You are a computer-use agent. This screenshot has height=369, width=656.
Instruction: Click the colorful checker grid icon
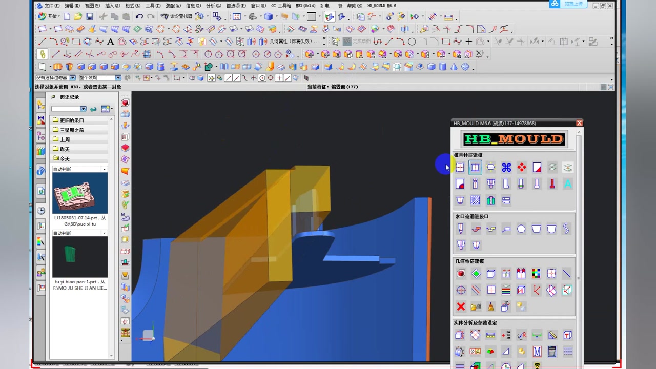coord(536,274)
